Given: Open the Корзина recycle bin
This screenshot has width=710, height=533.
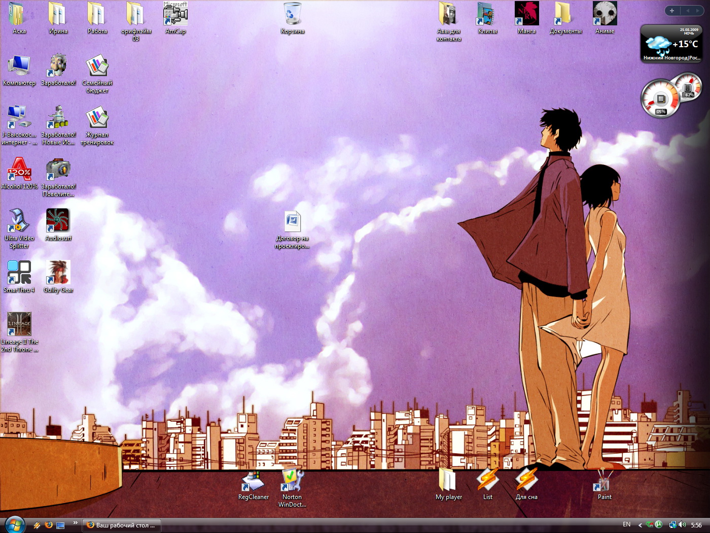Looking at the screenshot, I should 293,18.
